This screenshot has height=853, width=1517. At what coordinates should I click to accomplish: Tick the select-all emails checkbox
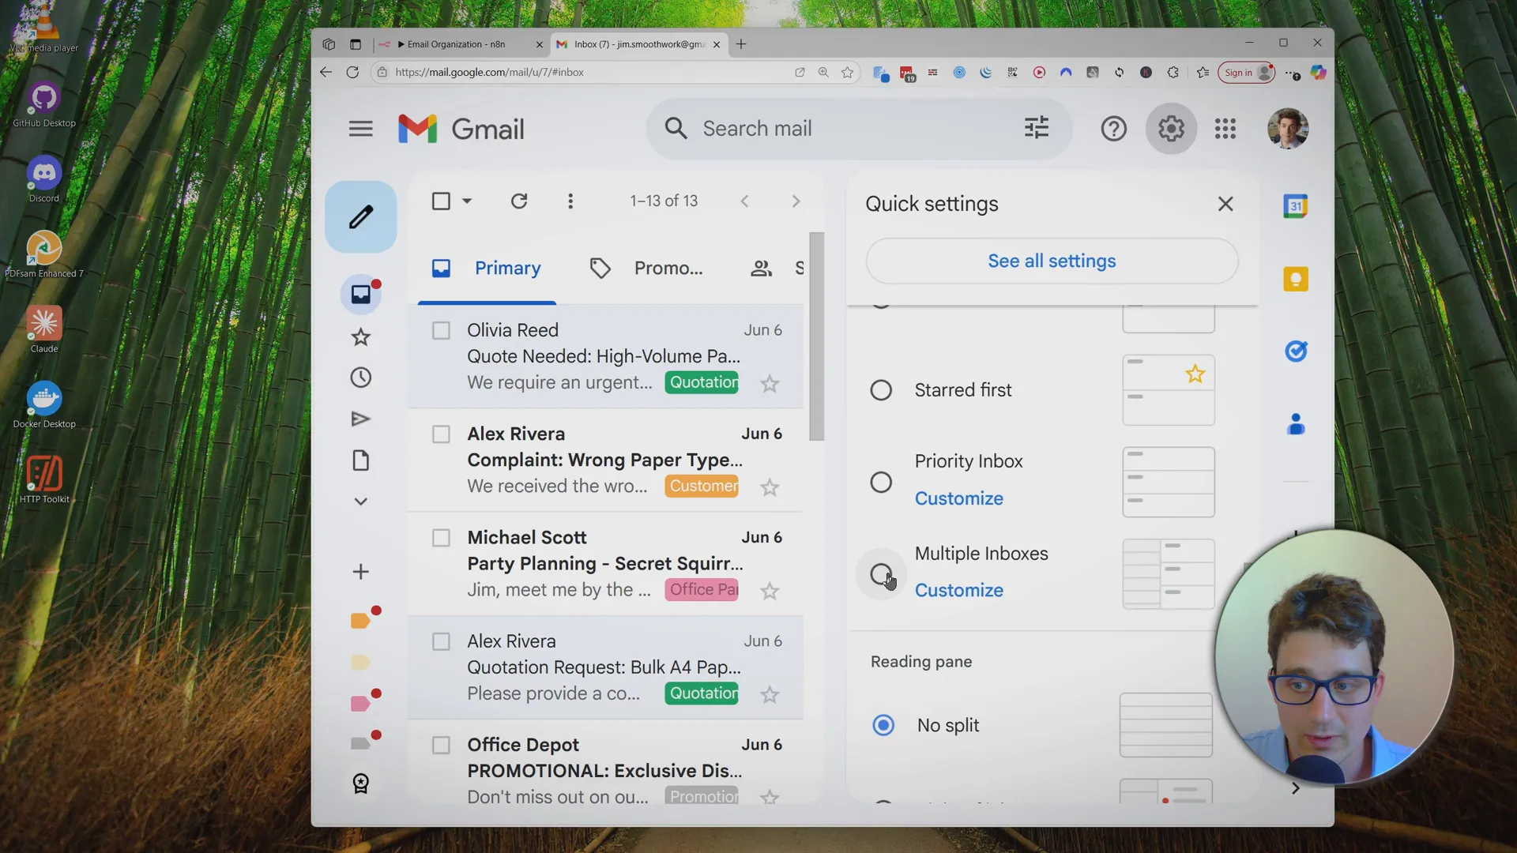pos(441,201)
